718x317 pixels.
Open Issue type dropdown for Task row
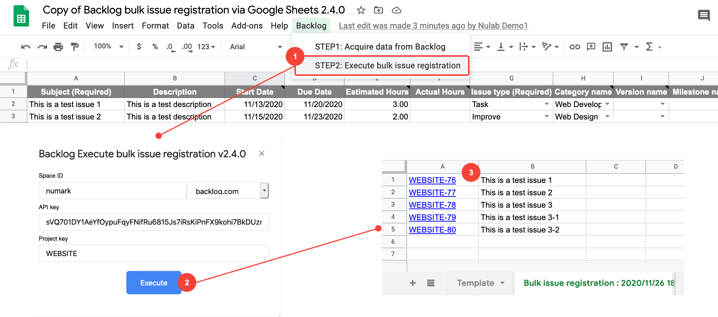[547, 104]
